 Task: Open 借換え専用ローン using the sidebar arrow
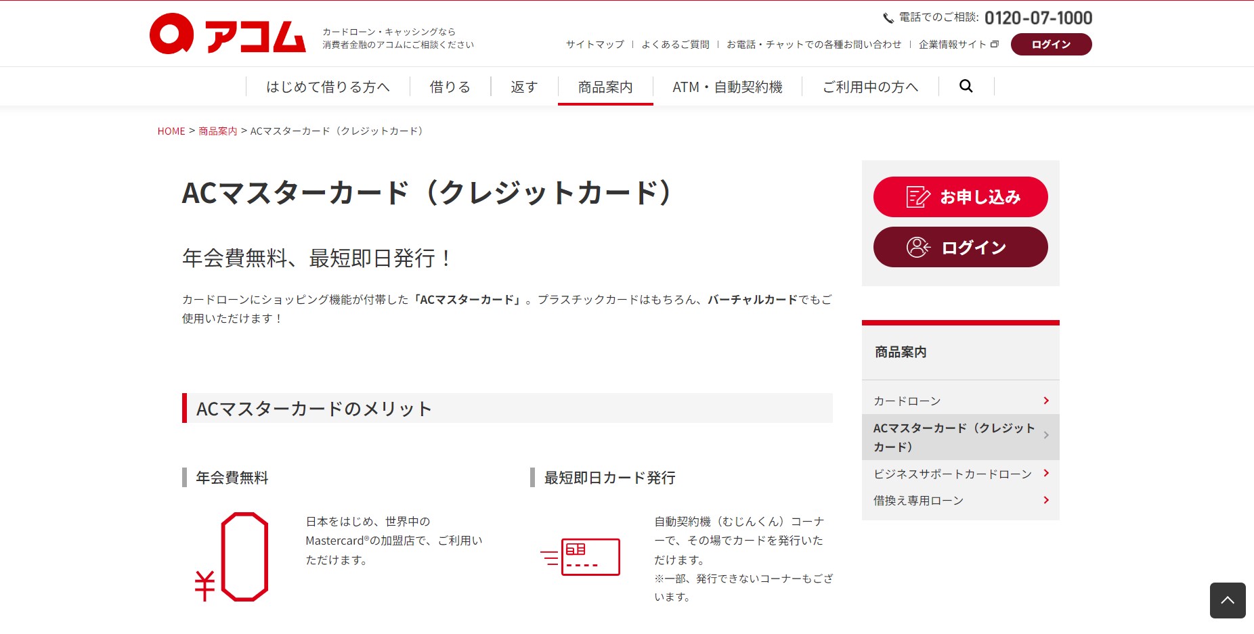1046,500
